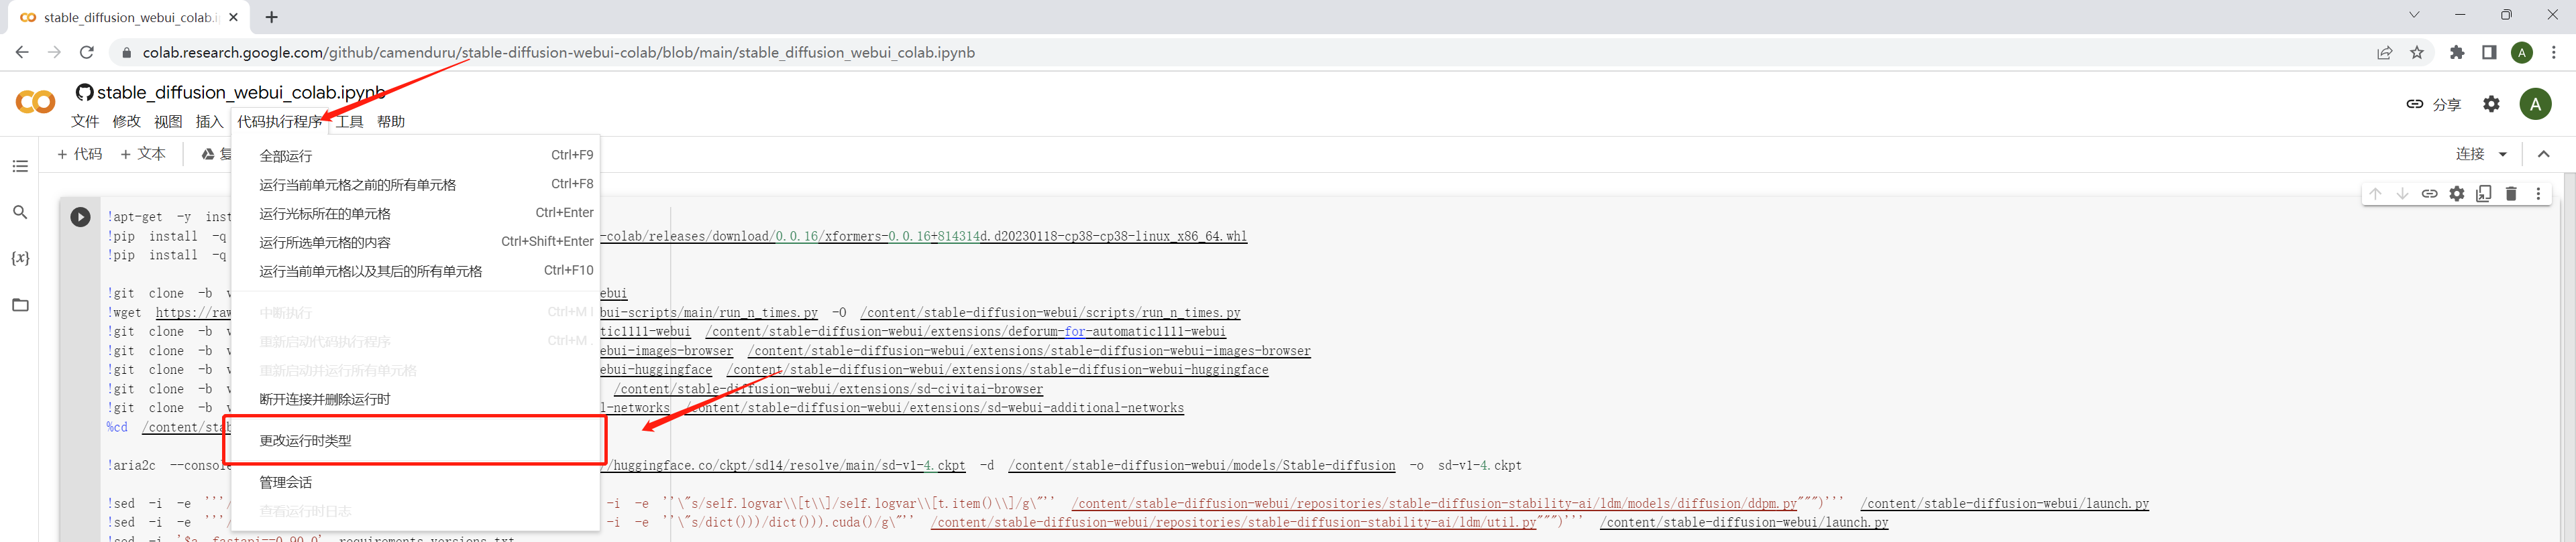Bookmark this page star icon
The image size is (2576, 542).
click(2417, 52)
